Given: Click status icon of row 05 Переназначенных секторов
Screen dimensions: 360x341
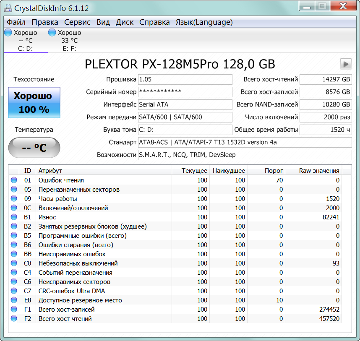Looking at the screenshot, I should 14,189.
